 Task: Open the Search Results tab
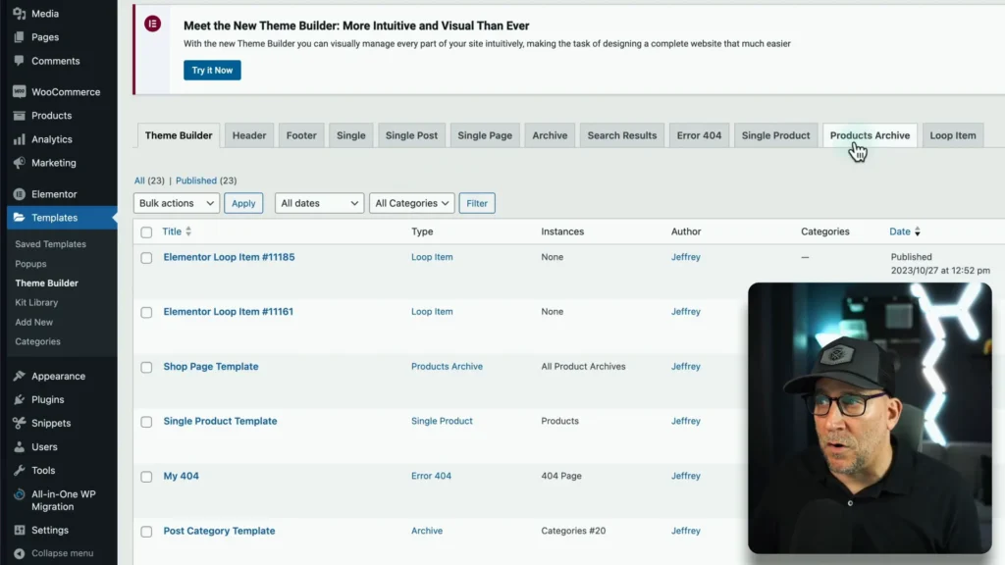(x=621, y=135)
